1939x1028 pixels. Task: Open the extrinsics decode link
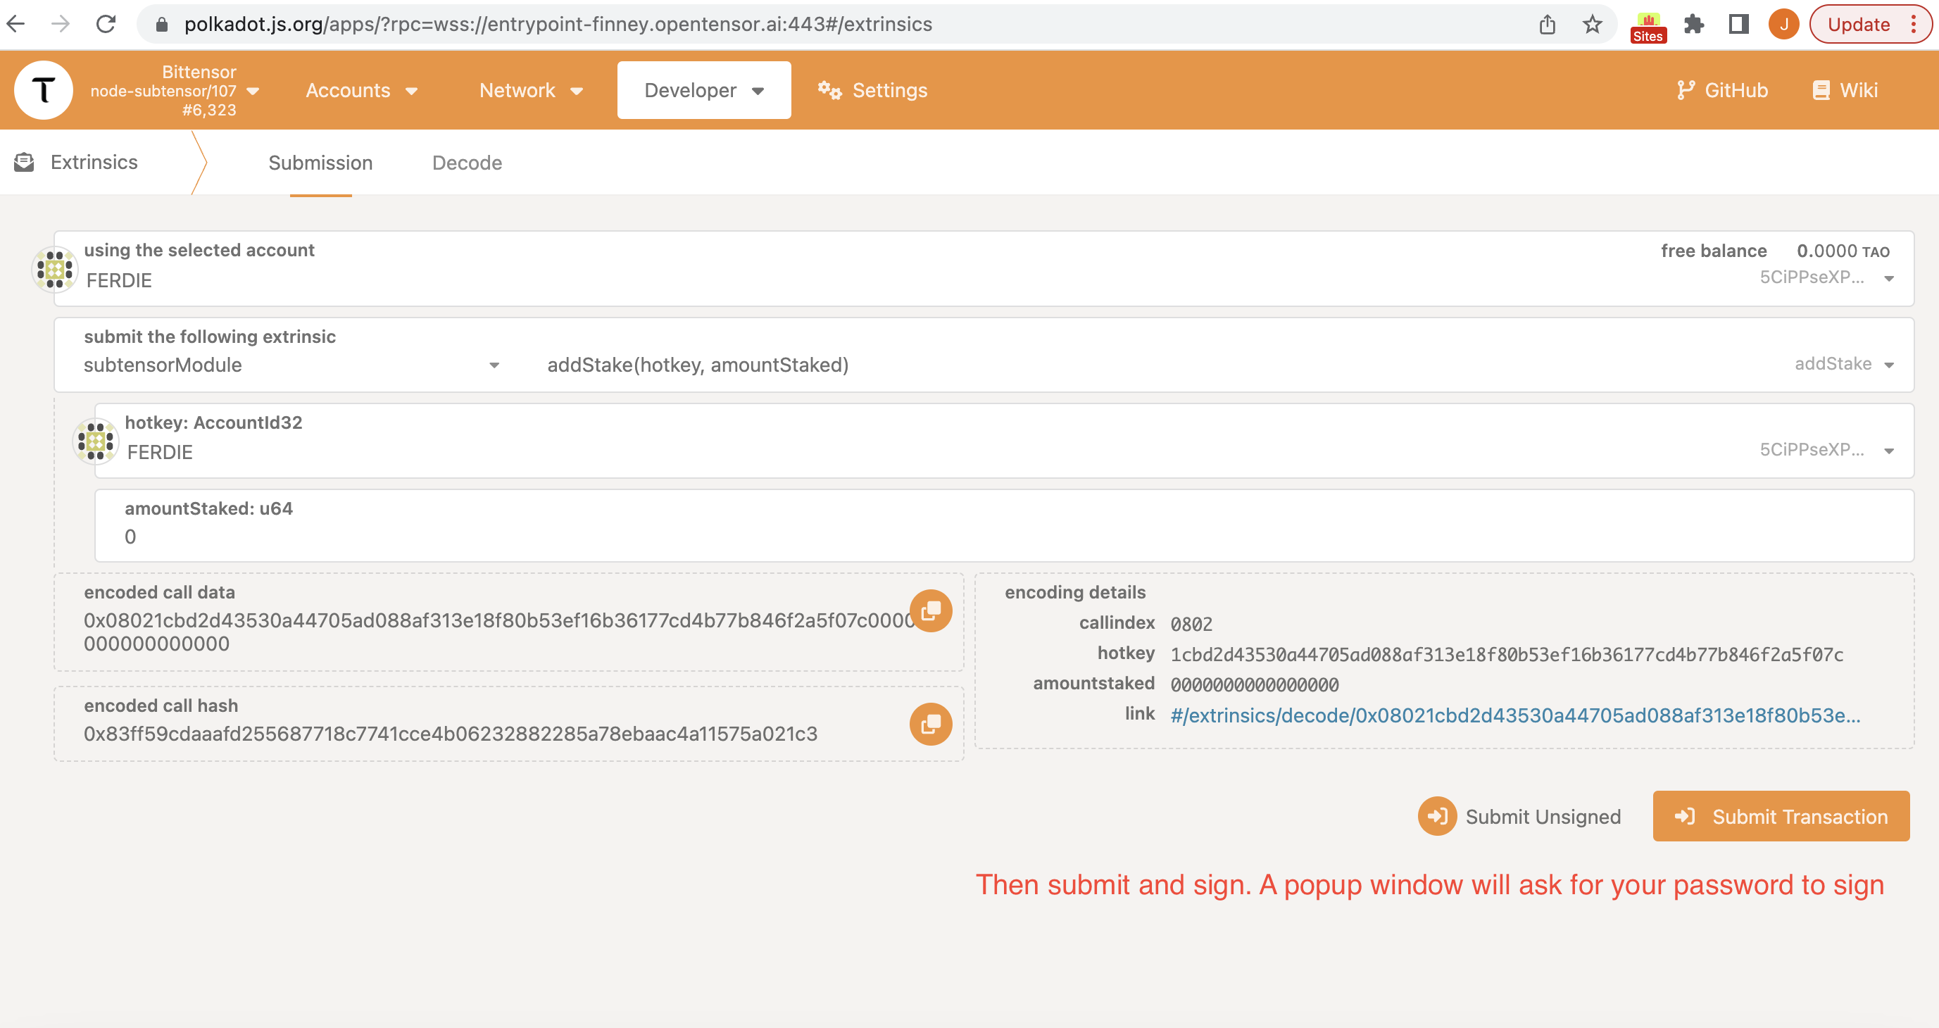point(1514,715)
